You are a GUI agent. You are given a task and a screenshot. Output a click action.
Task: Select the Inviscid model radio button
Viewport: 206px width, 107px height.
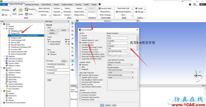(80, 36)
